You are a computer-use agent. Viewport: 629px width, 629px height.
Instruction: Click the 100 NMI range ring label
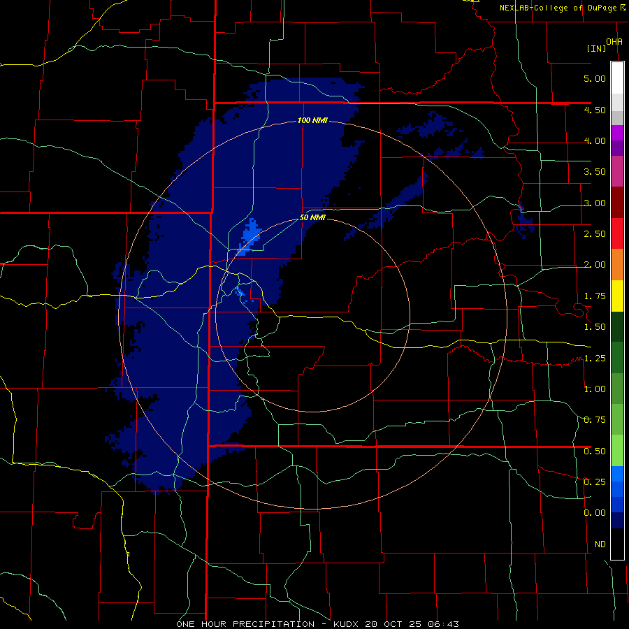(x=312, y=120)
